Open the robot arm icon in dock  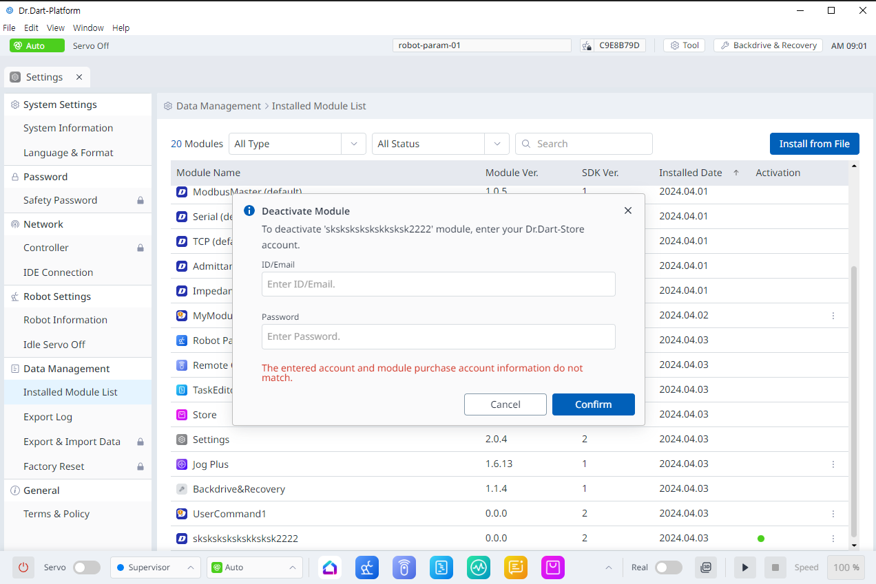pos(367,567)
